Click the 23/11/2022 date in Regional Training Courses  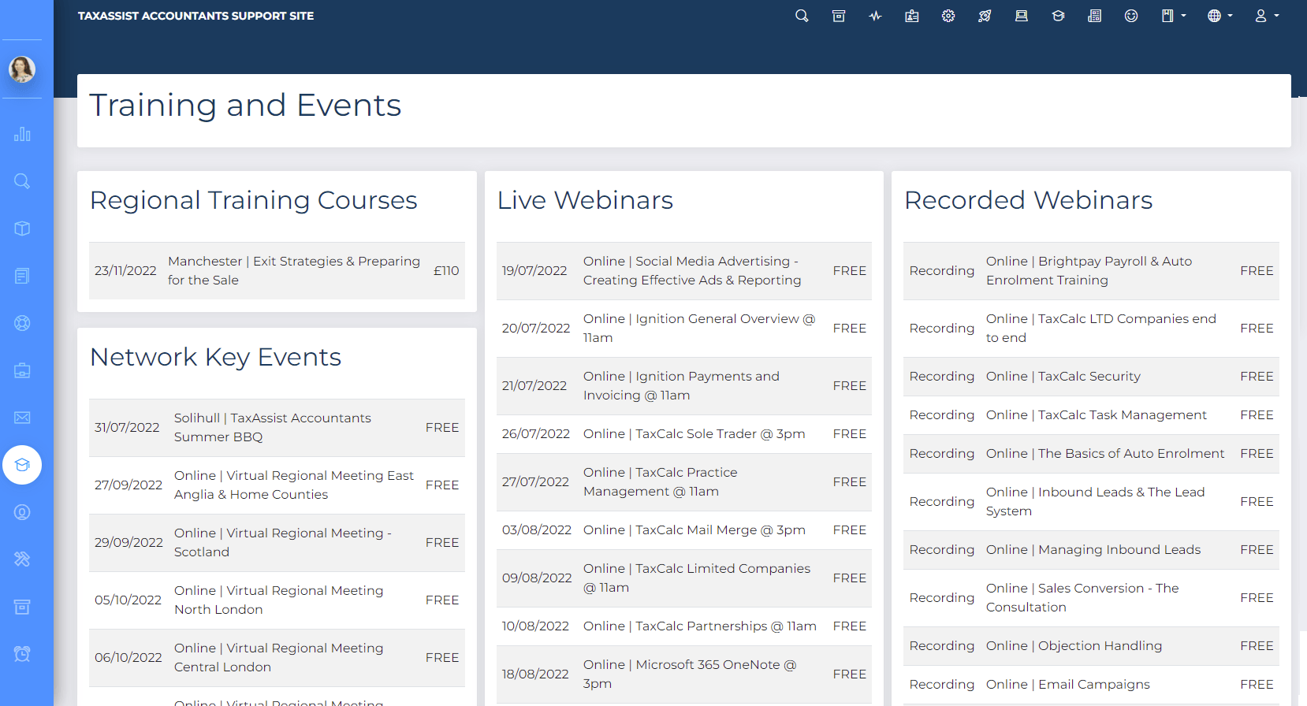tap(125, 270)
